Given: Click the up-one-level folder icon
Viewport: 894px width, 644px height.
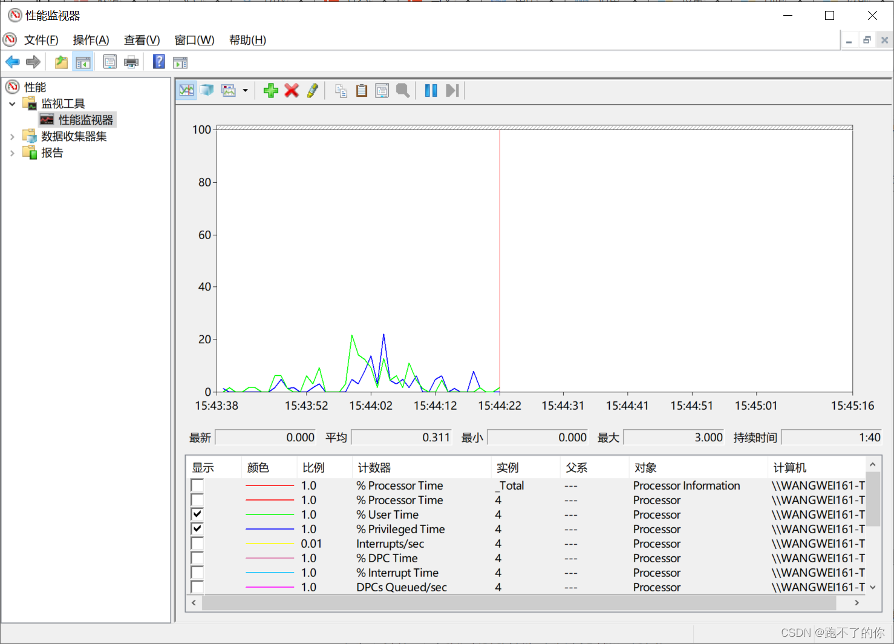Looking at the screenshot, I should [x=61, y=62].
